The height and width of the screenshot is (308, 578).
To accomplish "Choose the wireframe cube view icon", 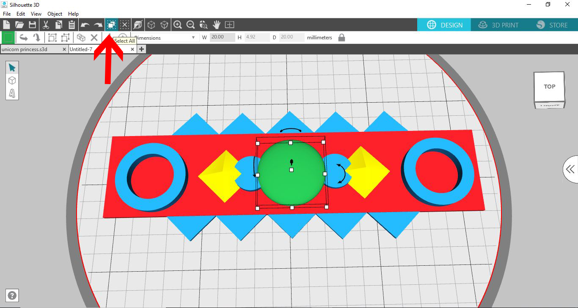I will click(151, 25).
